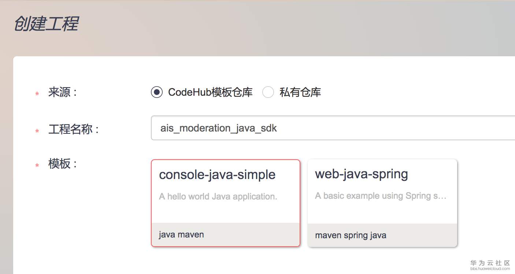Screen dimensions: 515x274
Task: Choose the web-java-spring template card
Action: click(382, 203)
